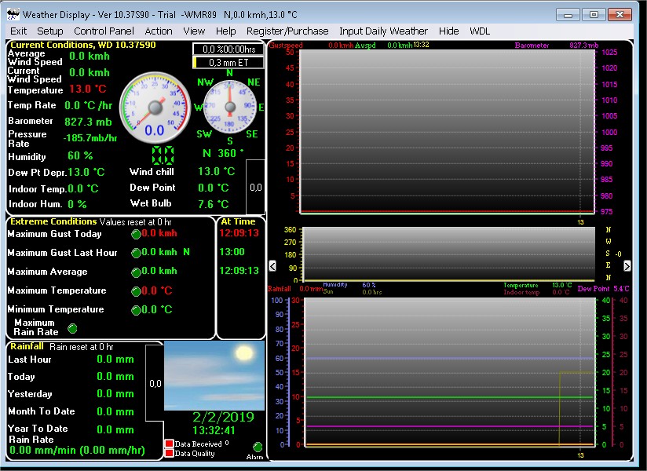Click the wind direction graph
Viewport: 647px width, 471px height.
(x=448, y=254)
